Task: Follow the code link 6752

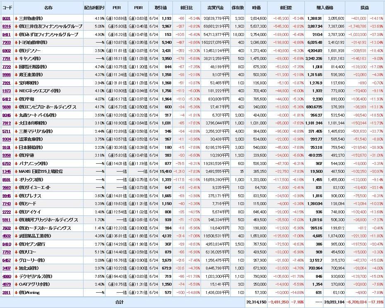Action: click(x=6, y=163)
